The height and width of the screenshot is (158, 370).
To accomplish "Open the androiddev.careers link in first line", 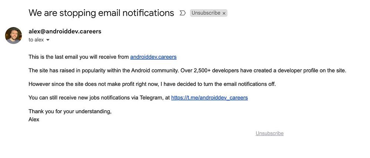I will 153,57.
